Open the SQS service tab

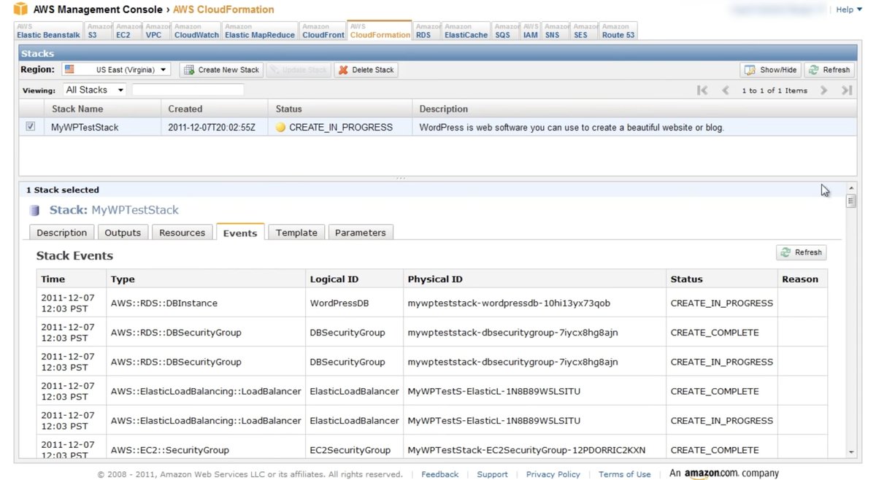pyautogui.click(x=507, y=31)
